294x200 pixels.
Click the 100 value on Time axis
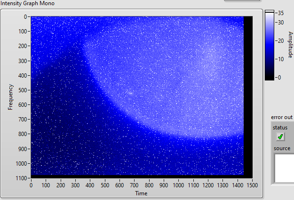click(46, 185)
